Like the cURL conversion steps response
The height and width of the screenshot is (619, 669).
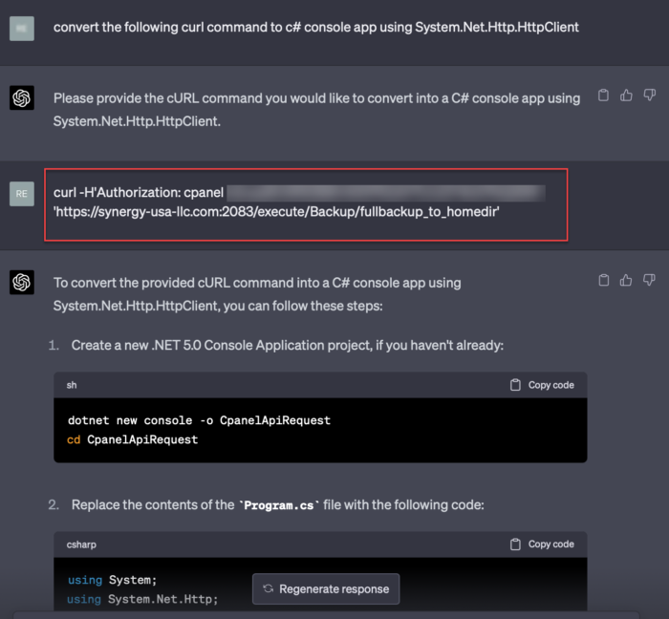click(x=626, y=280)
